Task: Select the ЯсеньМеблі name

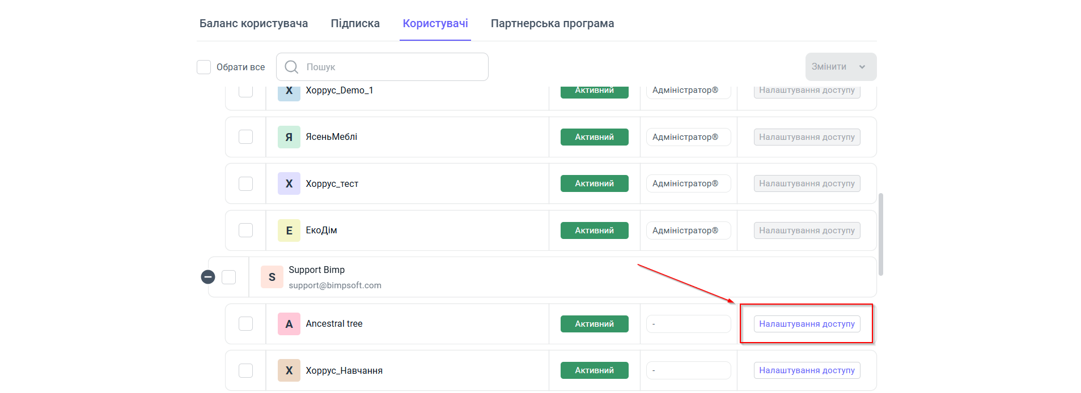Action: click(x=331, y=137)
